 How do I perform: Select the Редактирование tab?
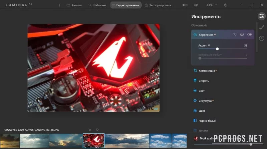126,5
